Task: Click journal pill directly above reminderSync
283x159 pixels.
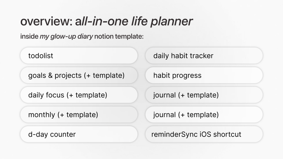Action: click(x=204, y=115)
